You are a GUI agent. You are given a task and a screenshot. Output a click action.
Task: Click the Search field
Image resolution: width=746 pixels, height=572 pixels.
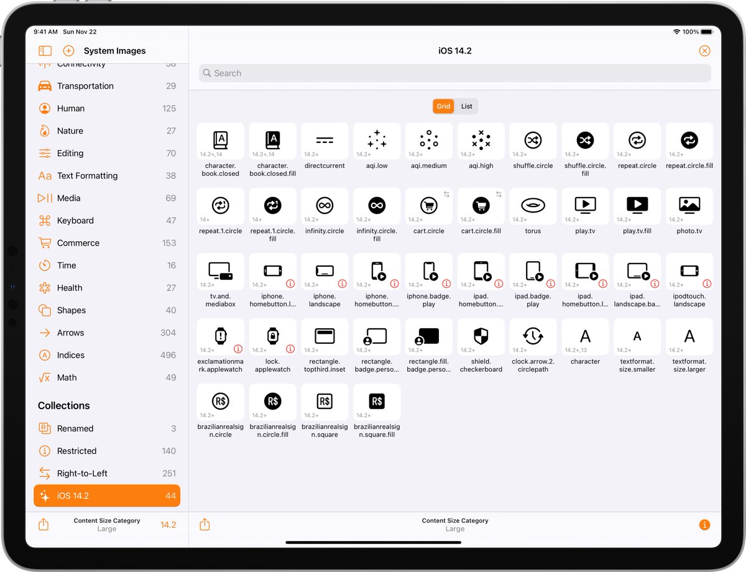tap(454, 73)
